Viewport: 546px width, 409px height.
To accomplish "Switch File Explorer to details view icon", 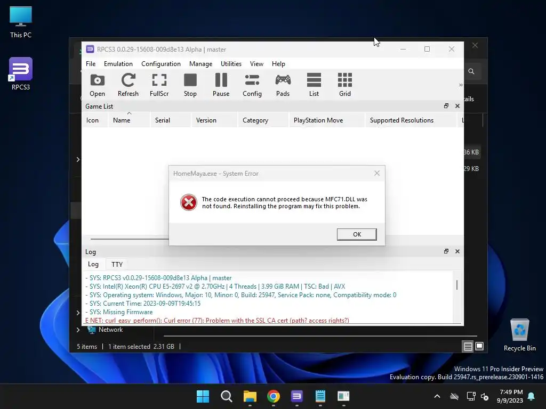I will [x=468, y=346].
